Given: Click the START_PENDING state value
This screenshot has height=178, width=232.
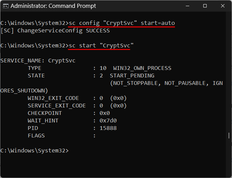Looking at the screenshot, I should (x=132, y=75).
